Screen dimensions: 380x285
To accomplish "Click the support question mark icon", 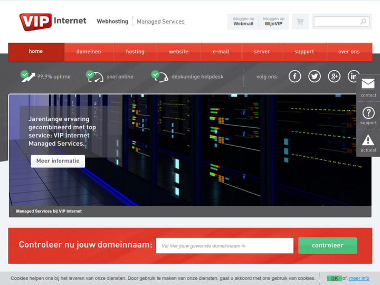I will click(x=368, y=113).
